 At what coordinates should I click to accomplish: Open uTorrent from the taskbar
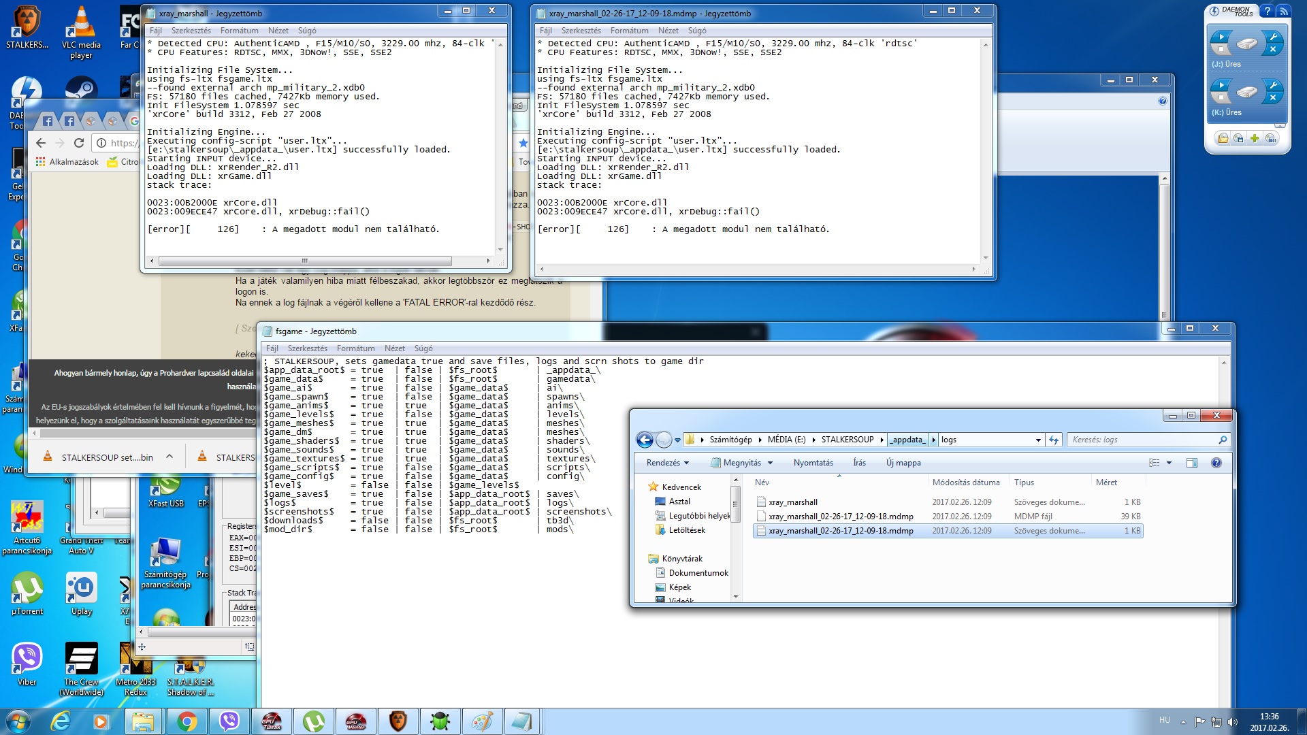[x=314, y=721]
